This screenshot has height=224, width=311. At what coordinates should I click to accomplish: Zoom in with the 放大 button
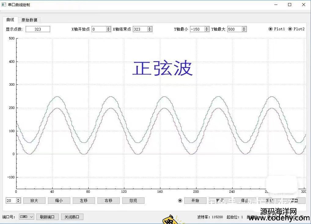(34, 200)
